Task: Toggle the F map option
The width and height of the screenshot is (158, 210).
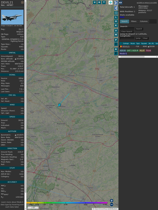Action: [x=116, y=53]
